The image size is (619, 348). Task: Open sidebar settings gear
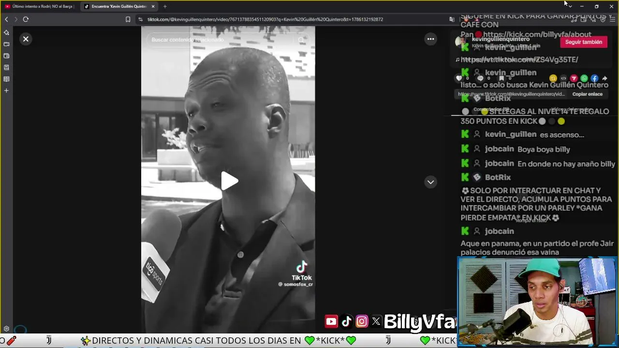(6, 329)
